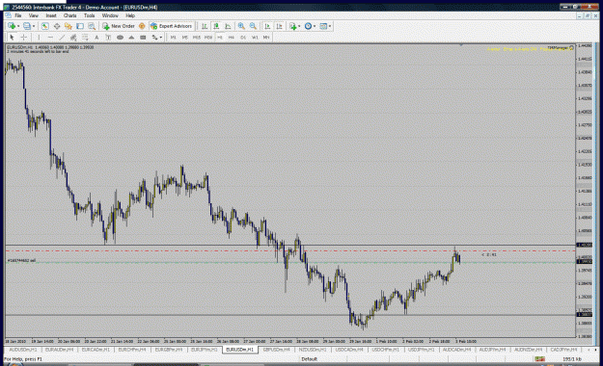
Task: Switch timeframe to W1
Action: (255, 38)
